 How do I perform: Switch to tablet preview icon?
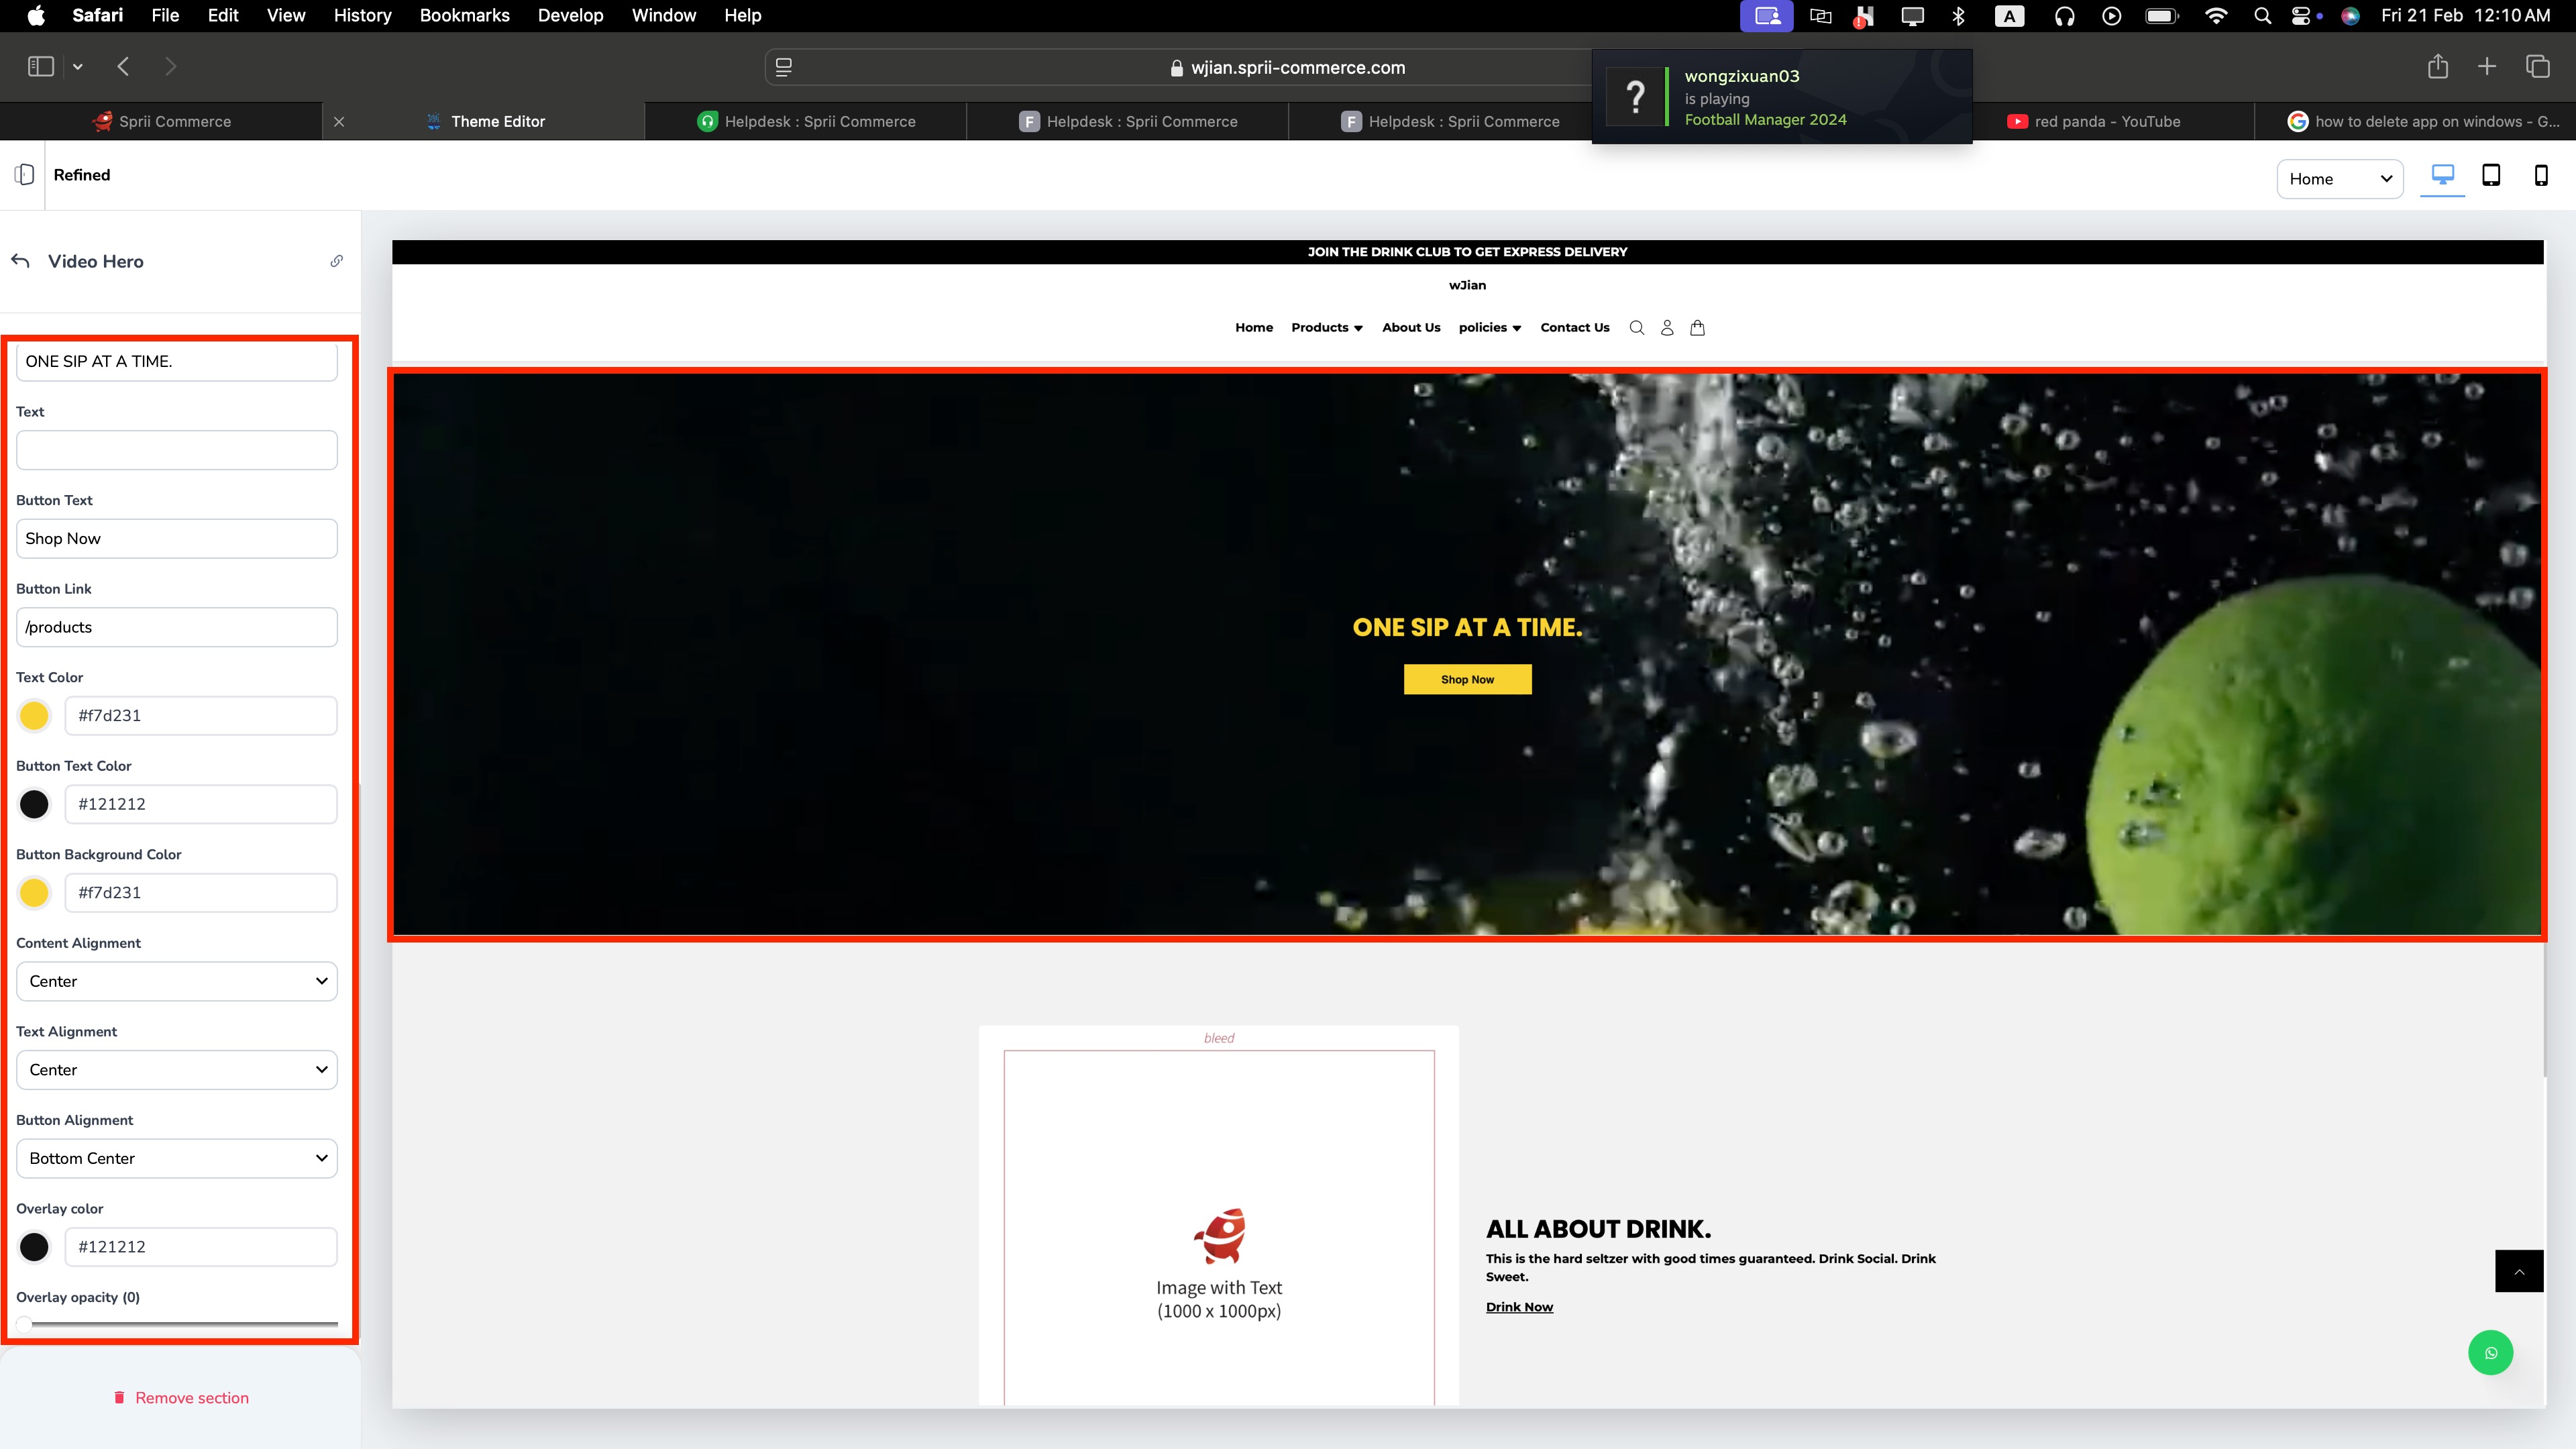[x=2491, y=176]
